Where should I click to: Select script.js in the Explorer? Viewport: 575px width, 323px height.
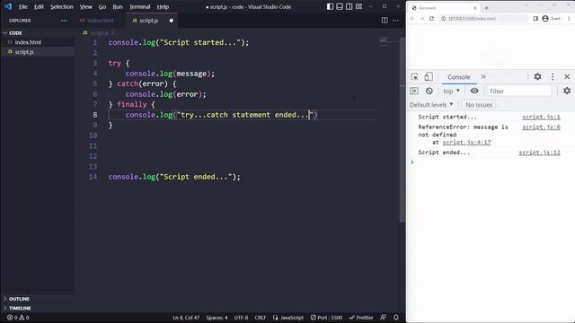pyautogui.click(x=24, y=52)
